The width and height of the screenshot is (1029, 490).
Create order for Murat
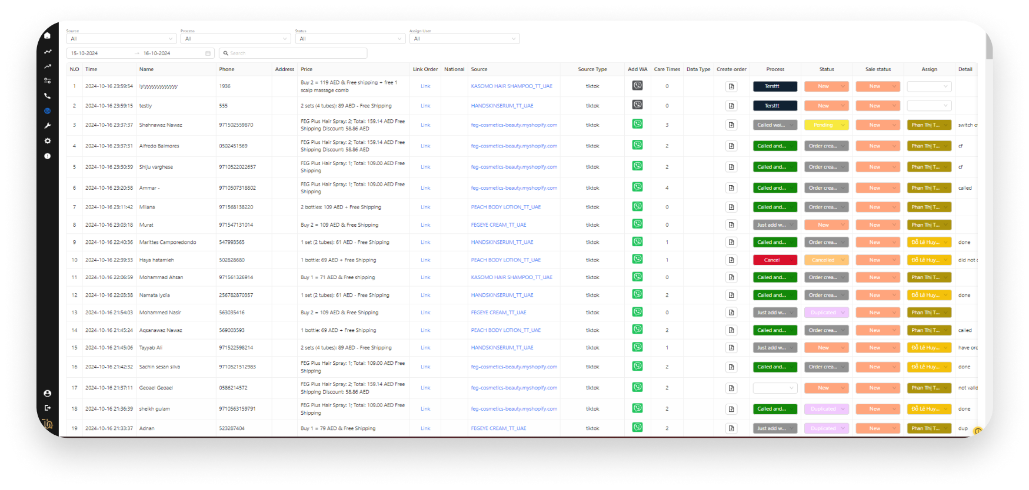point(731,225)
